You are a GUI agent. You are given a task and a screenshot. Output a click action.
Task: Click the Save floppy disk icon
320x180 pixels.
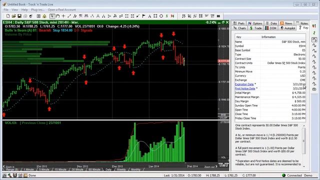click(x=19, y=16)
